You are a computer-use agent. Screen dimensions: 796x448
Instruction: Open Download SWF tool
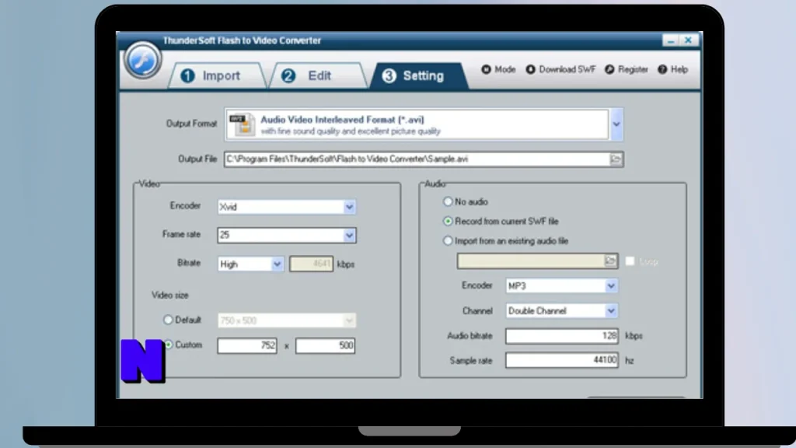point(560,69)
